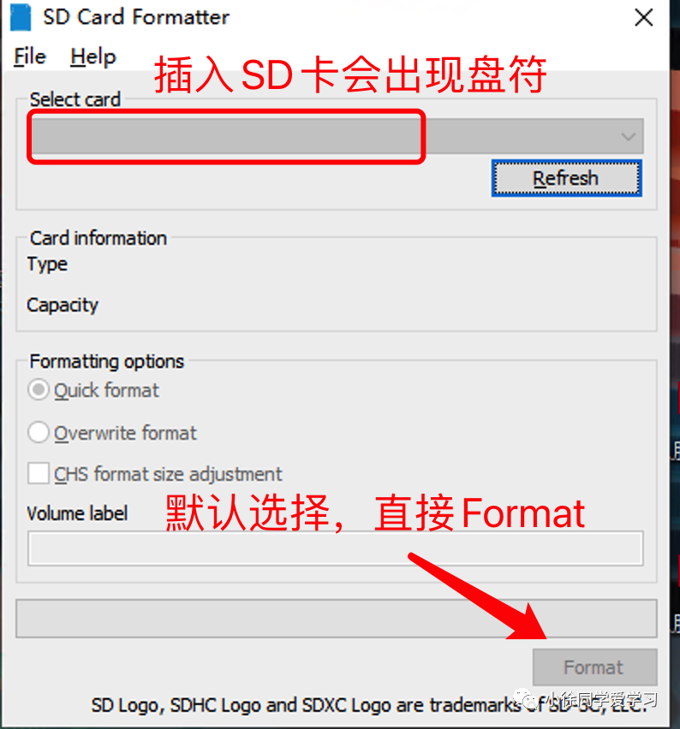Click the SD Card Formatter title text

point(136,17)
